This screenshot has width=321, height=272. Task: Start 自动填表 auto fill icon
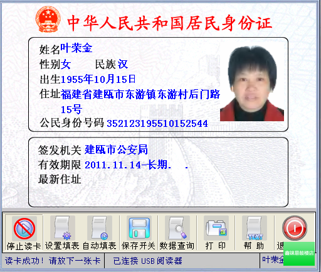100,229
